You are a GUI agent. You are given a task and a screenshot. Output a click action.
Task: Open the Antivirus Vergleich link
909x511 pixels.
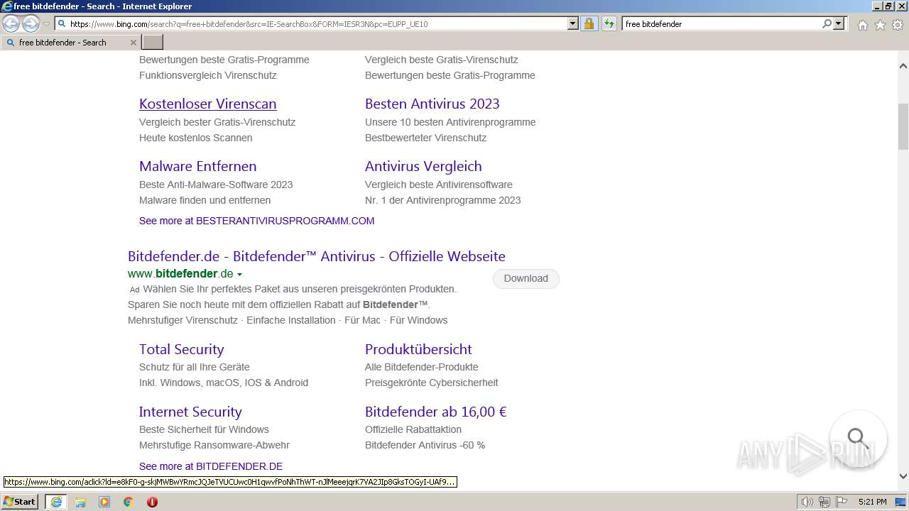coord(423,166)
